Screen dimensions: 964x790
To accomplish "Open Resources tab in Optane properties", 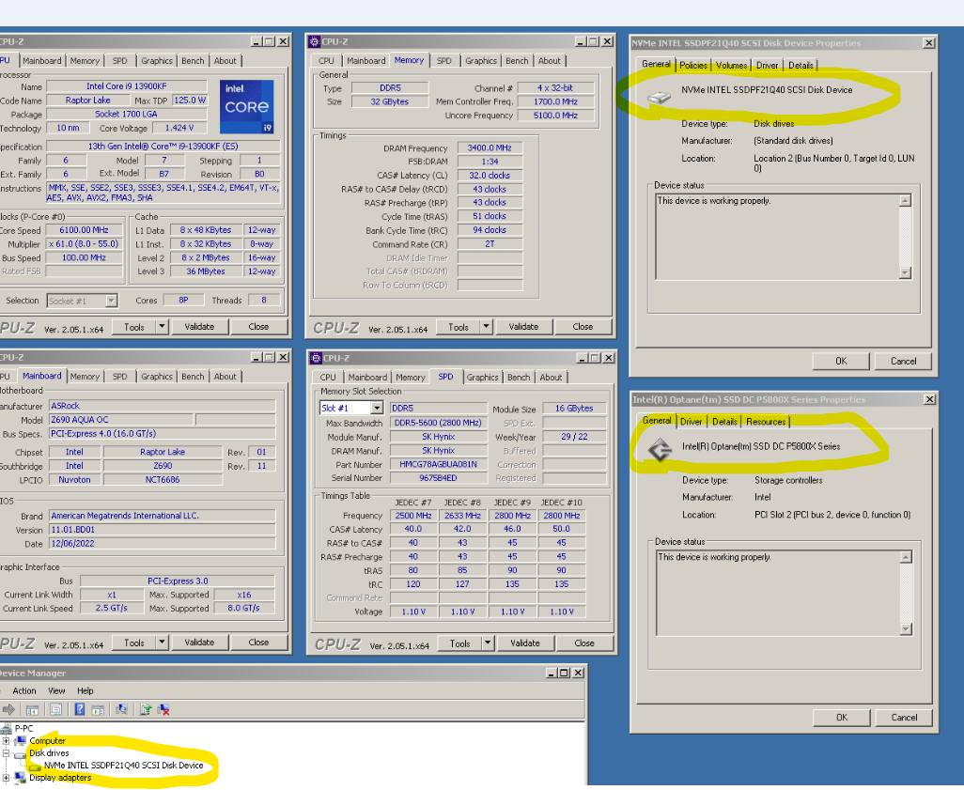I will pos(766,422).
